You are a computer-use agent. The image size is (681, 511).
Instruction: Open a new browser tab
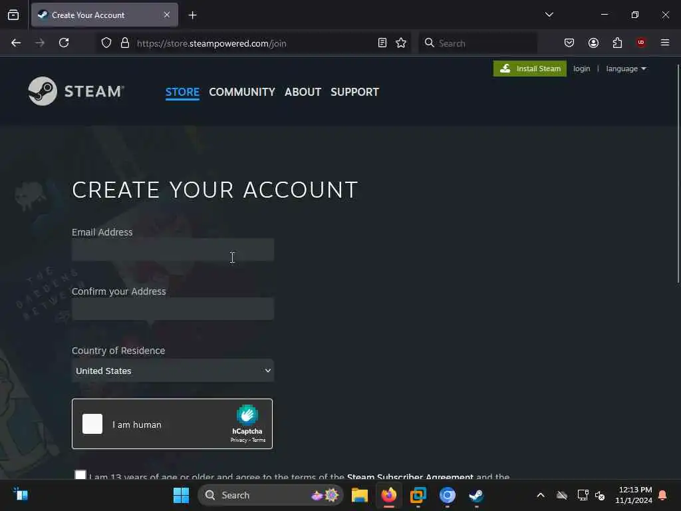click(192, 15)
